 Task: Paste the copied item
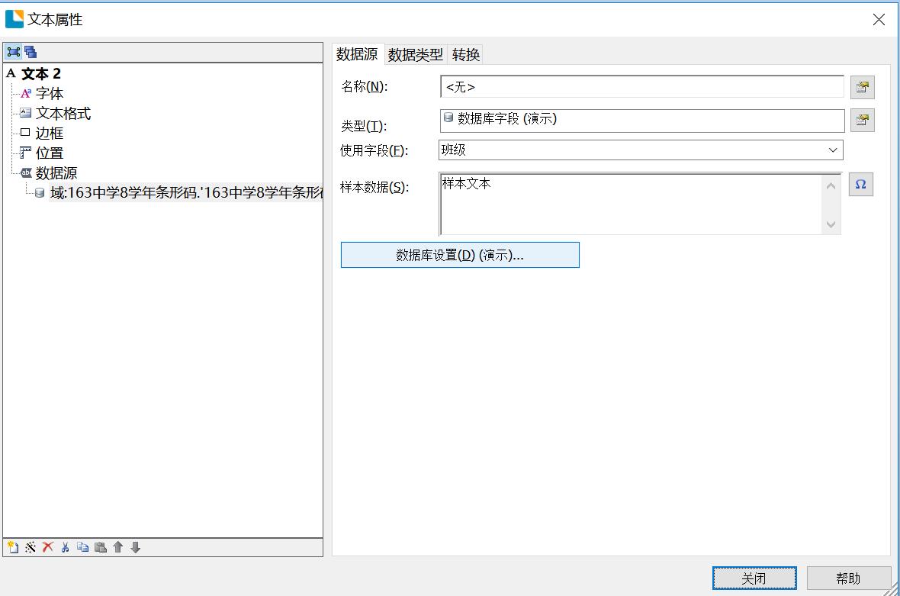(98, 547)
